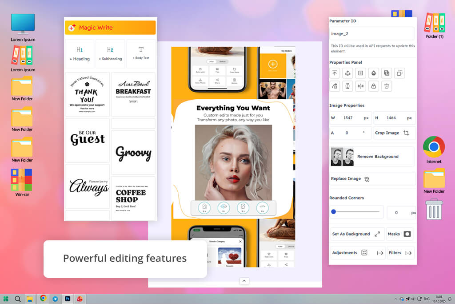Click the flip vertical icon
This screenshot has width=455, height=304.
coord(347,86)
